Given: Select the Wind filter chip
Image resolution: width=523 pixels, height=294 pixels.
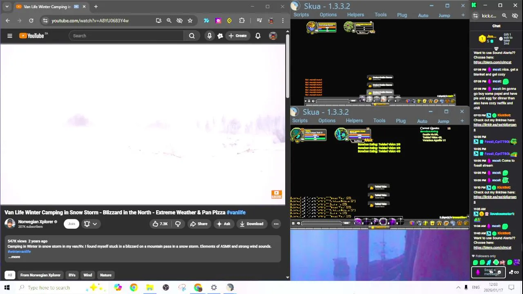Looking at the screenshot, I should (87, 275).
